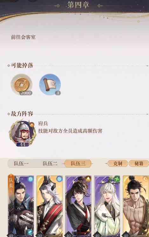Tap the green cross icon on fourth card
This screenshot has height=237, width=149.
tap(117, 179)
